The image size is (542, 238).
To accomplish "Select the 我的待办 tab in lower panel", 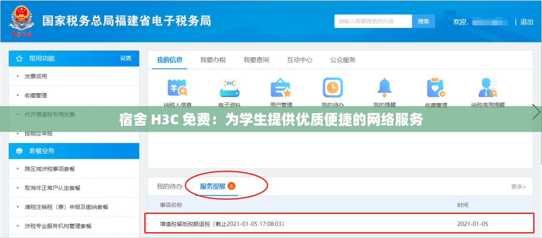I will click(170, 186).
